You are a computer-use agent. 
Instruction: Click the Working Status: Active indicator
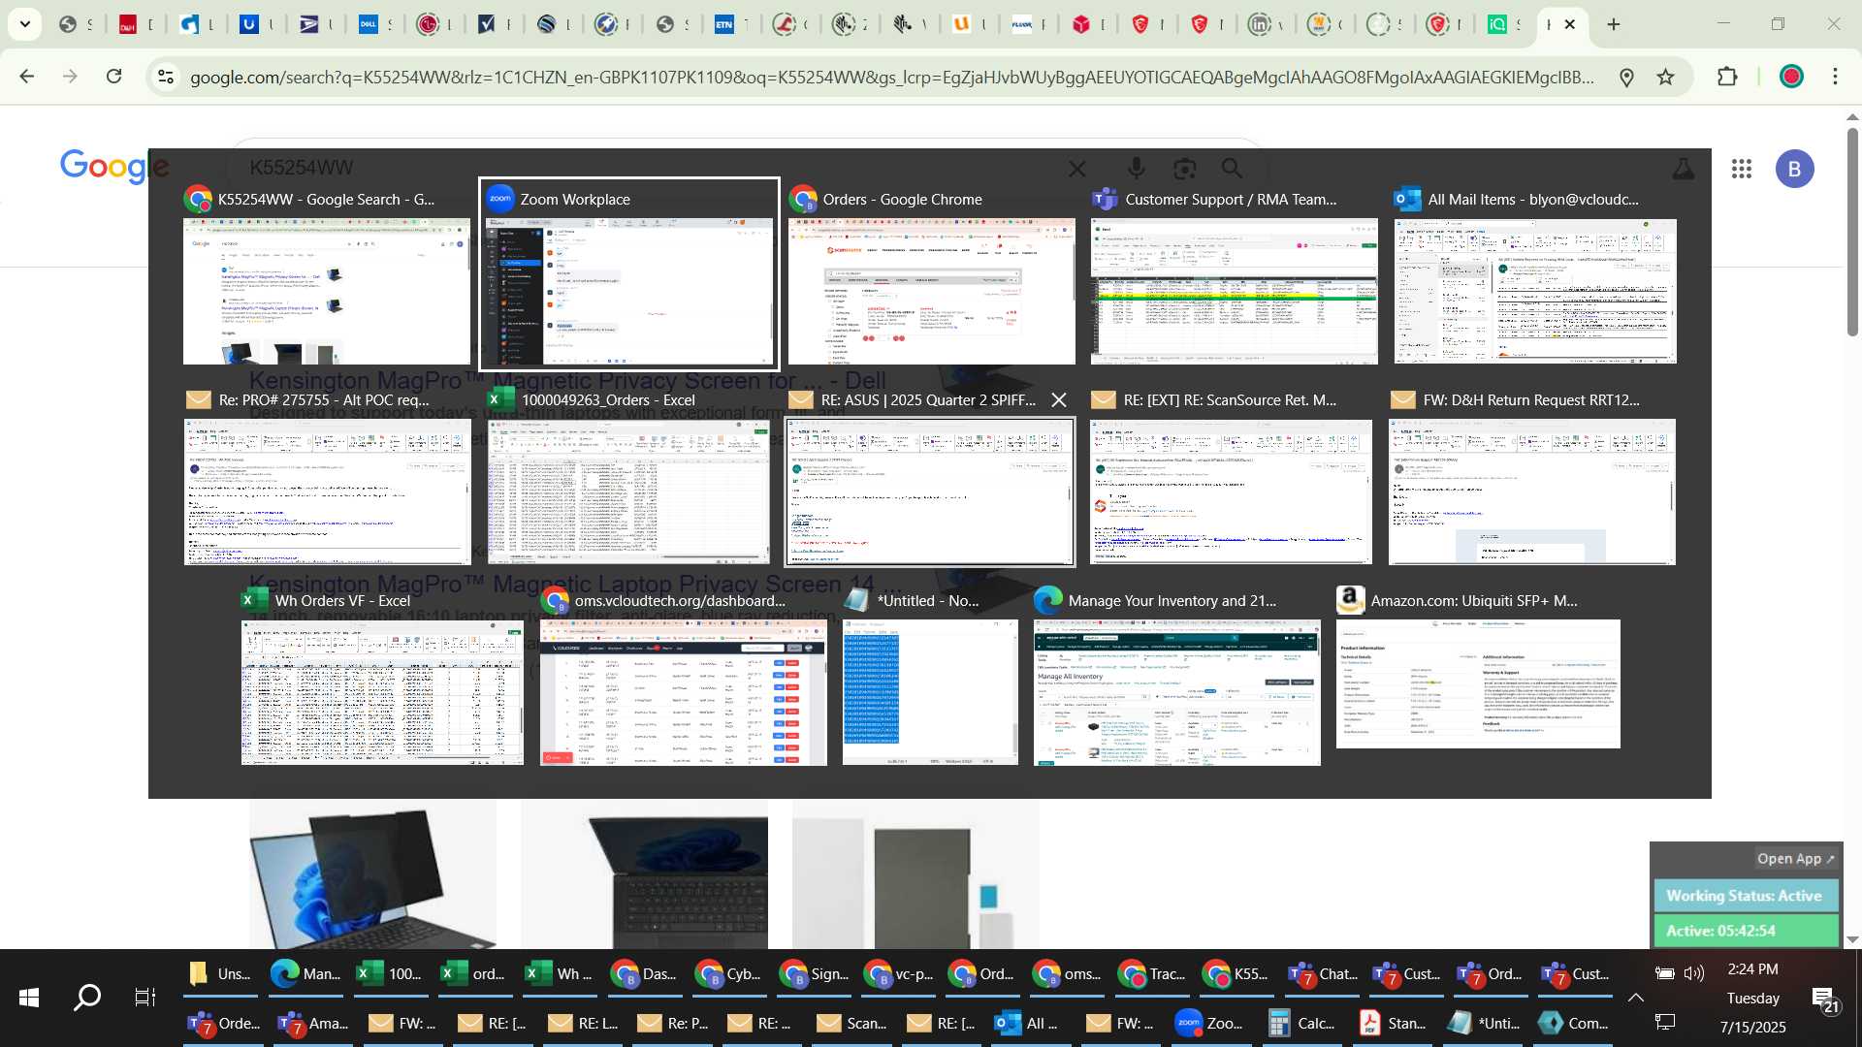point(1744,896)
